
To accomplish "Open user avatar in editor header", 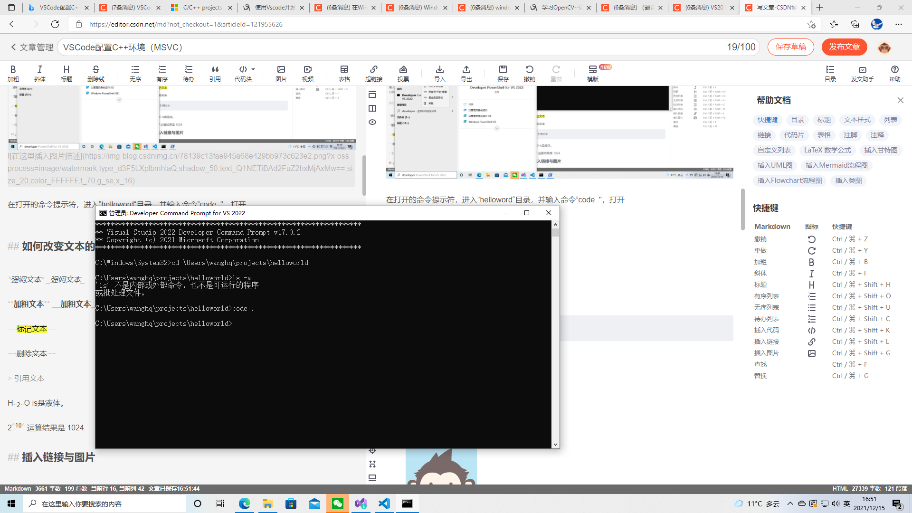I will pos(884,47).
